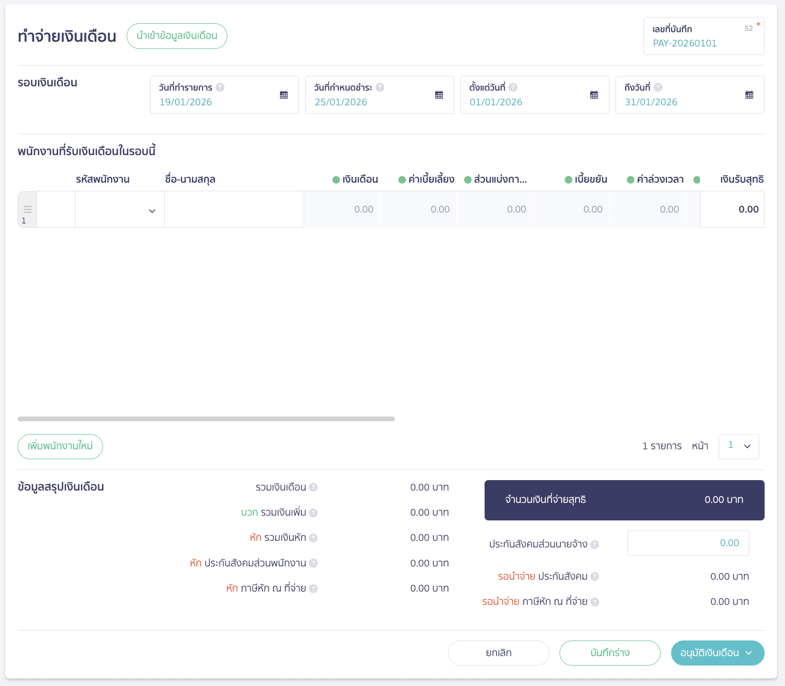
Task: Click the horizontal table scrollbar
Action: coord(206,419)
